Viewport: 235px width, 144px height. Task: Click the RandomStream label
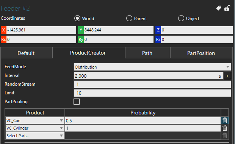[x=20, y=84]
